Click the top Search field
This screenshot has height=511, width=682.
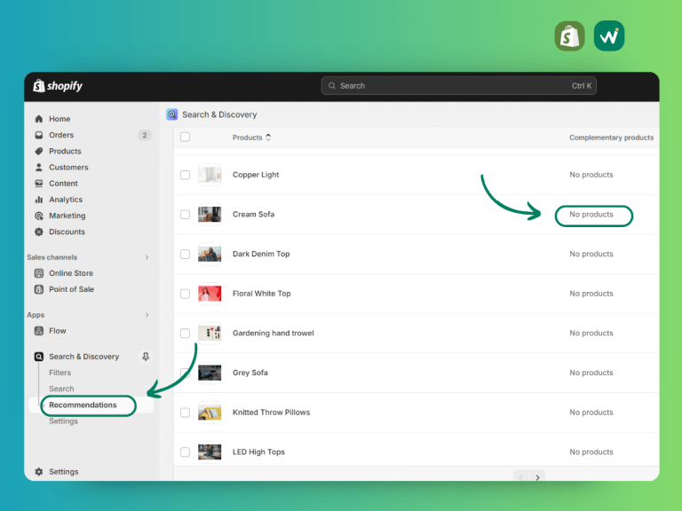458,85
